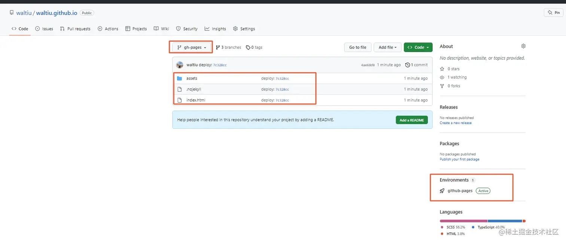The image size is (566, 243).
Task: Open 7c328cc link in the .nojekyll row
Action: pyautogui.click(x=282, y=89)
